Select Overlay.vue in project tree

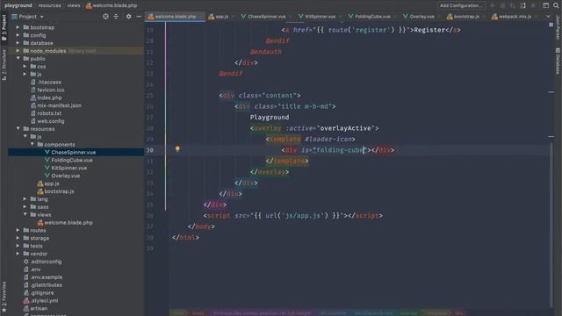[65, 176]
